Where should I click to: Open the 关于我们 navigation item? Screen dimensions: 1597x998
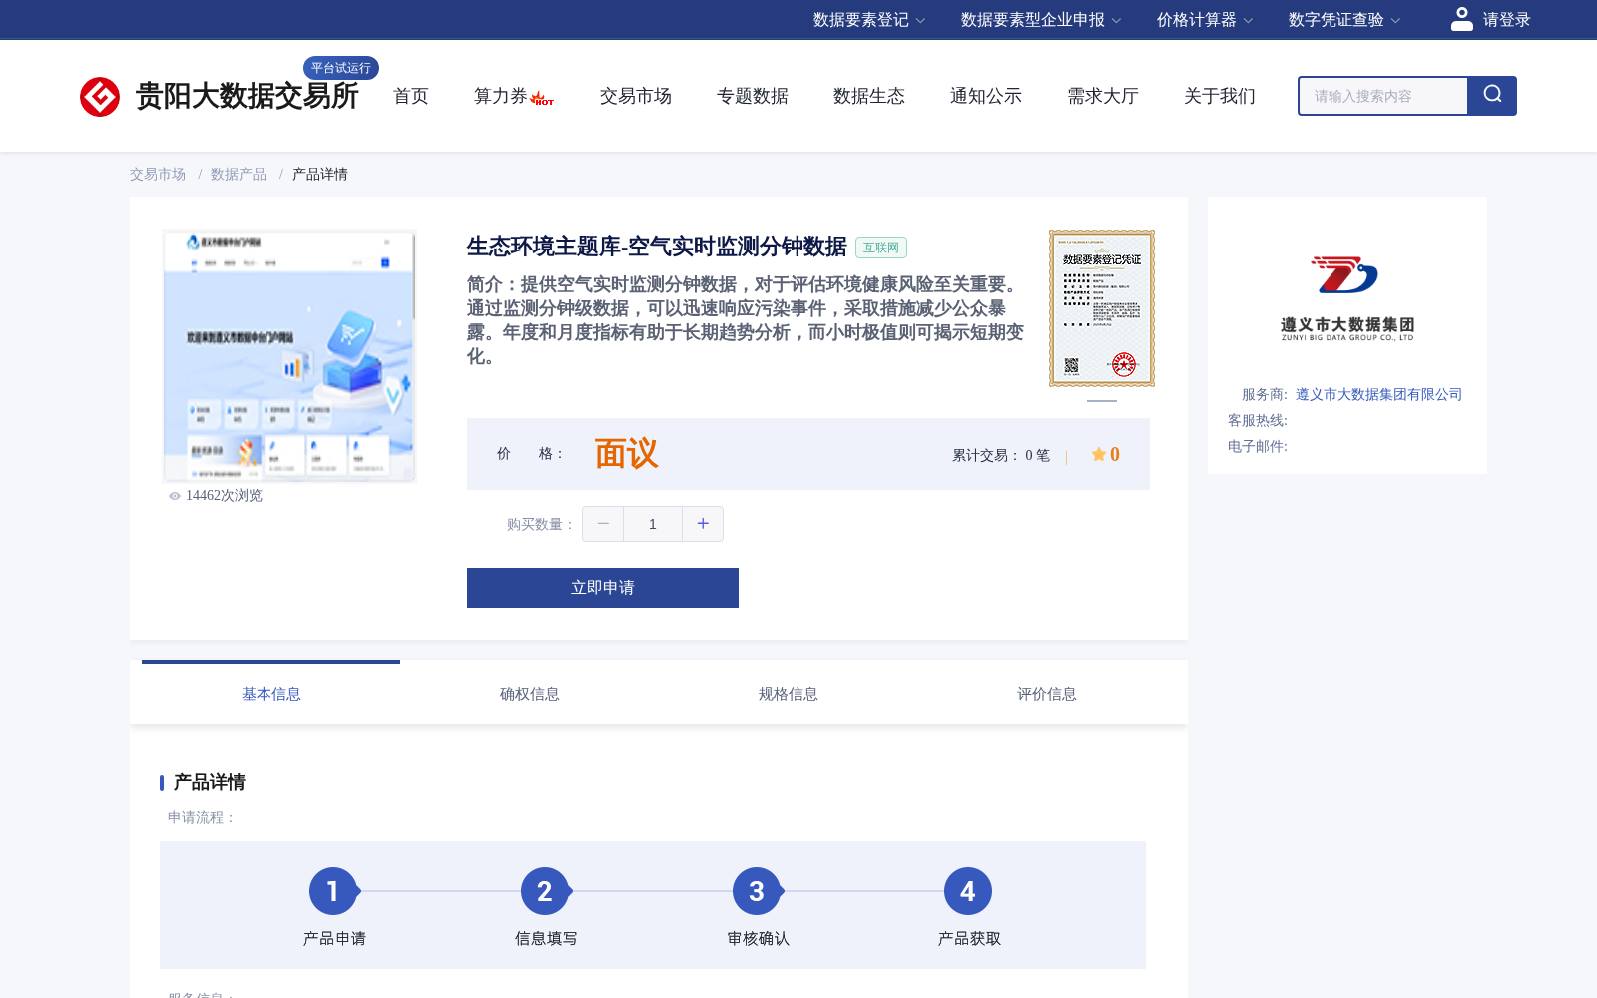(1220, 96)
